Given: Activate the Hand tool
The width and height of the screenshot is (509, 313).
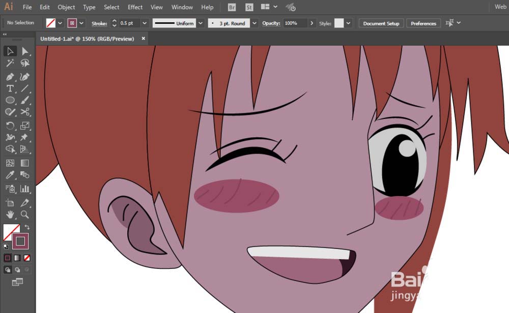Looking at the screenshot, I should pyautogui.click(x=10, y=214).
